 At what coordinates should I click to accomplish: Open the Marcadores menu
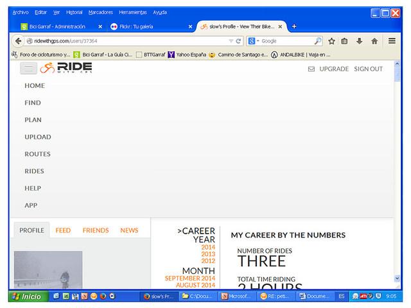100,12
